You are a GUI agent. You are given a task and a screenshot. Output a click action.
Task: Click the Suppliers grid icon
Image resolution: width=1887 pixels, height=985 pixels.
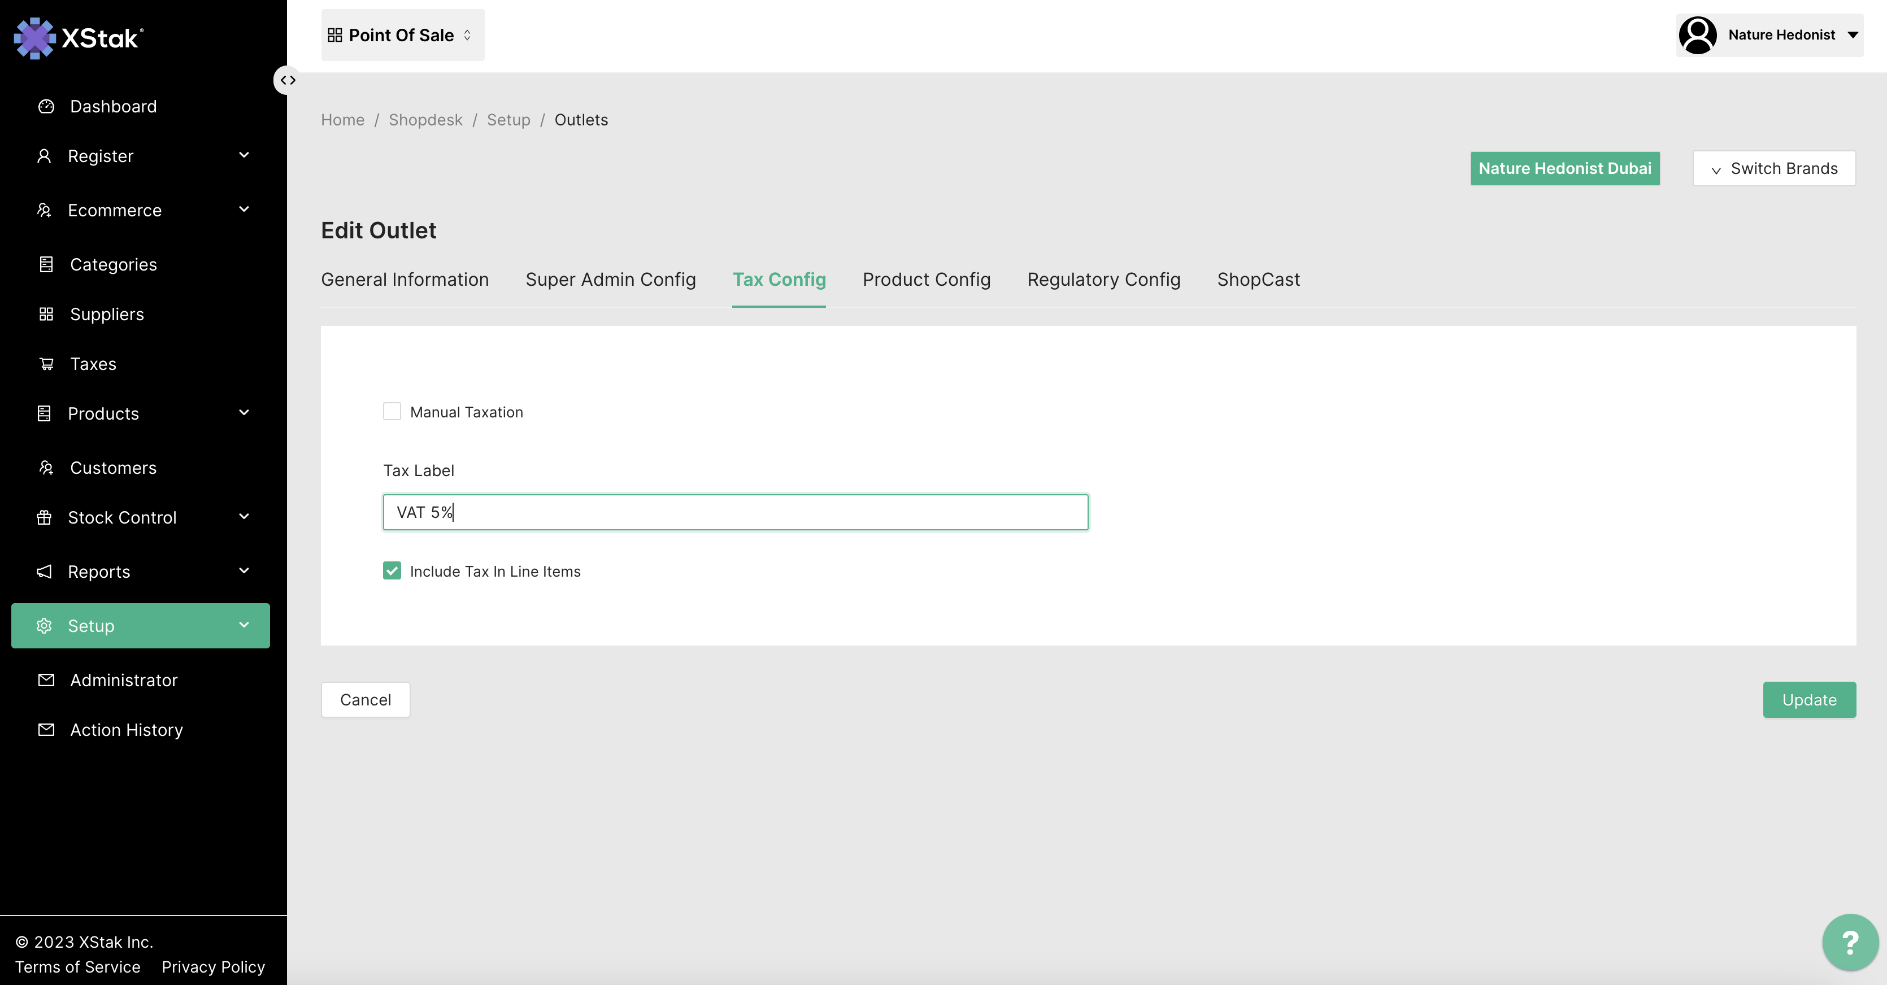pos(46,314)
